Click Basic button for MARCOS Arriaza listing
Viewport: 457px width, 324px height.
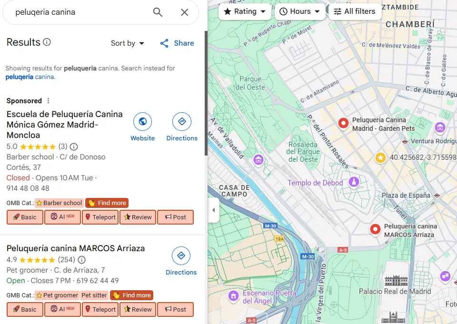pyautogui.click(x=25, y=309)
